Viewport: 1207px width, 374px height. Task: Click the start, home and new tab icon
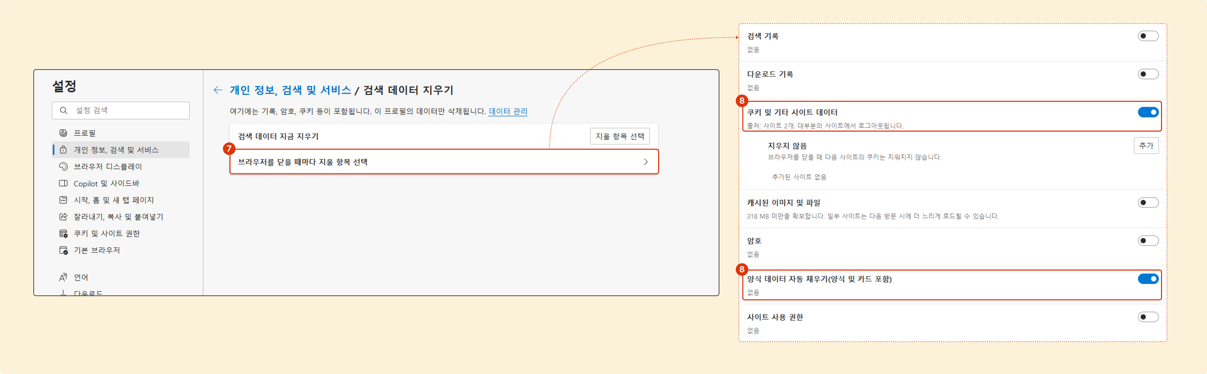[63, 200]
